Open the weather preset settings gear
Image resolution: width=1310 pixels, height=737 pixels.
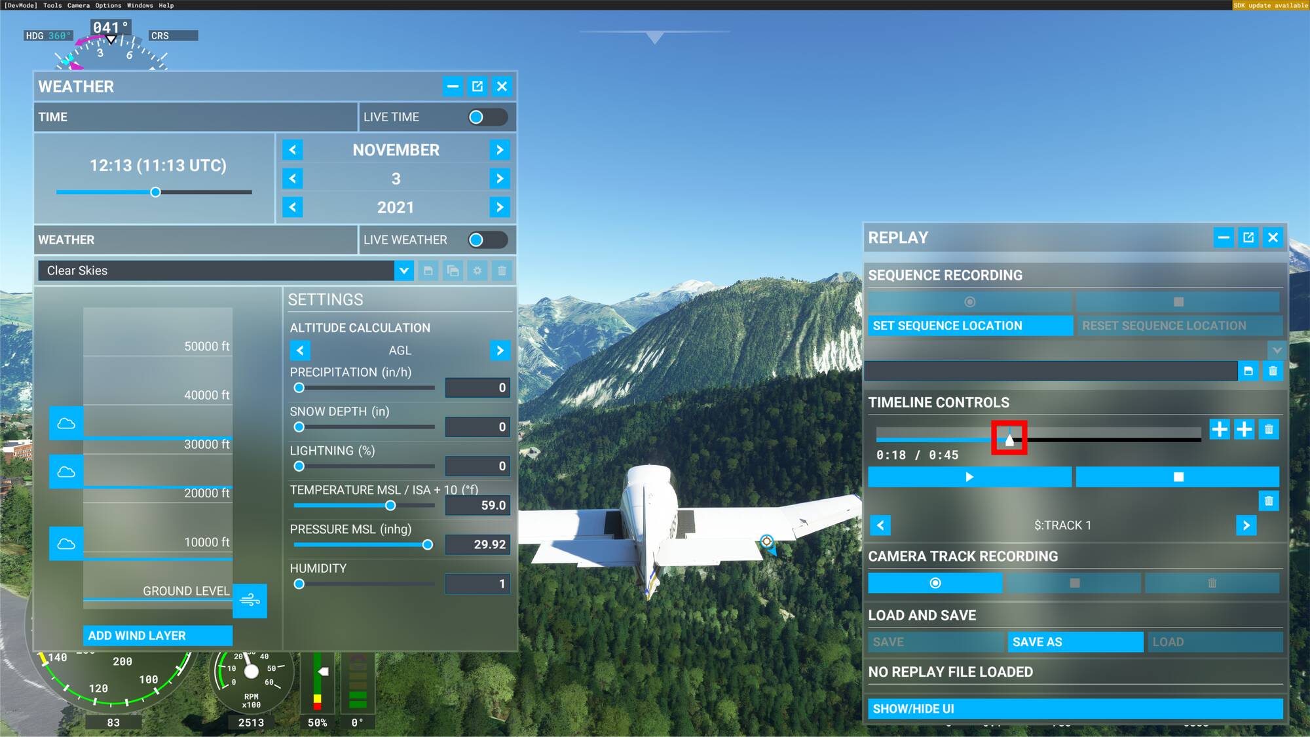pos(477,271)
